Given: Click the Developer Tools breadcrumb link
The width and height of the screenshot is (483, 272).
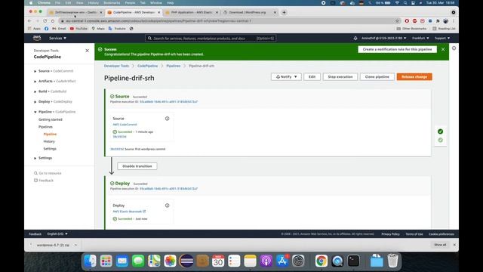Looking at the screenshot, I should [116, 66].
